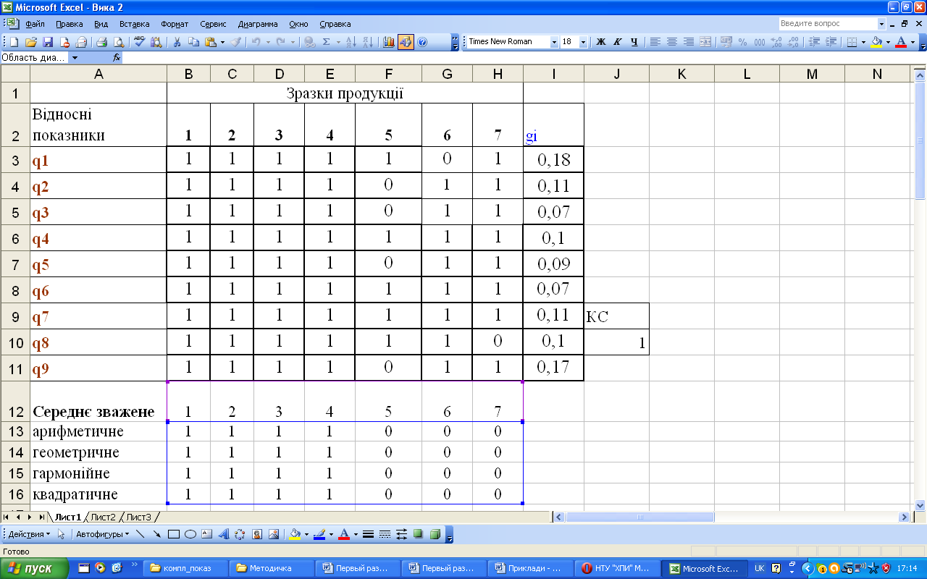
Task: Select row header 13
Action: 15,432
